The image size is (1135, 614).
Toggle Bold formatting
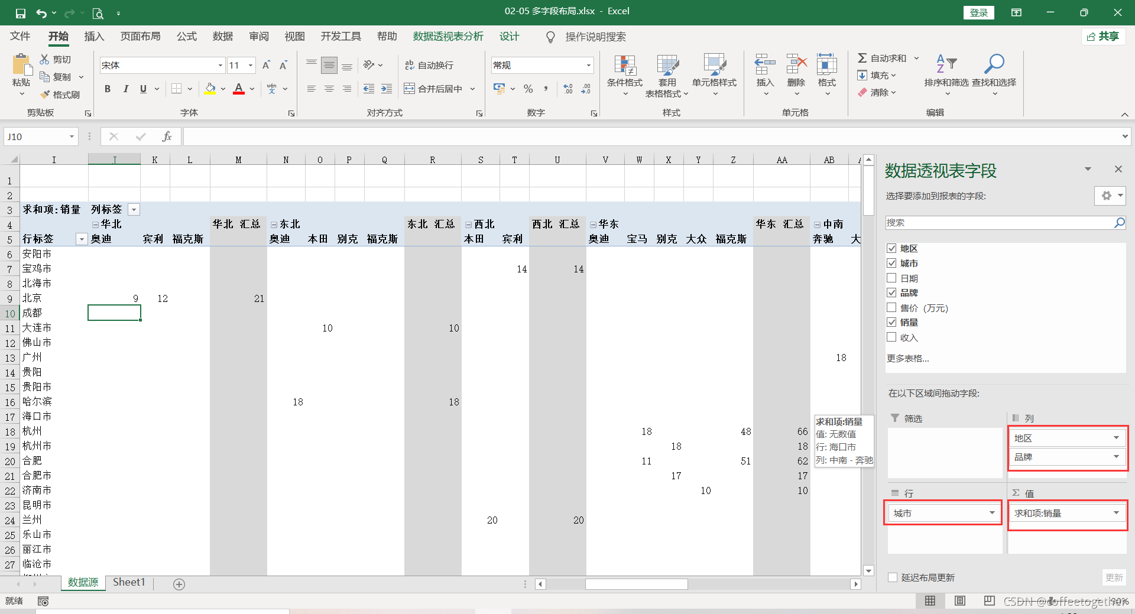pyautogui.click(x=108, y=89)
